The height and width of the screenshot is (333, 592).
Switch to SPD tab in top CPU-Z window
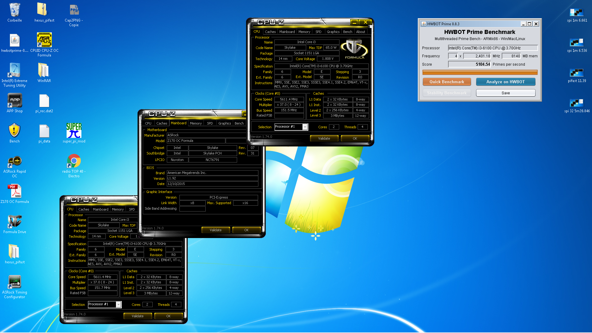click(318, 32)
